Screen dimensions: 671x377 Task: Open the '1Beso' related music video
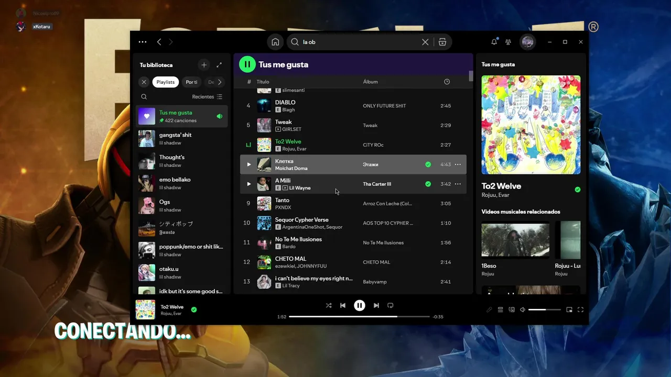[515, 249]
